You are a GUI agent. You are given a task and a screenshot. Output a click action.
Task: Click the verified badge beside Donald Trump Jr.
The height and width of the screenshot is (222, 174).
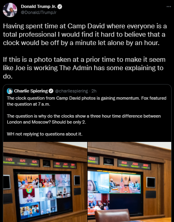pos(60,6)
